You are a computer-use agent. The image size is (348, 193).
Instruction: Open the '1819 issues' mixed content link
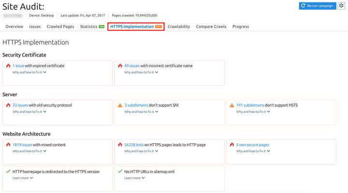22,145
